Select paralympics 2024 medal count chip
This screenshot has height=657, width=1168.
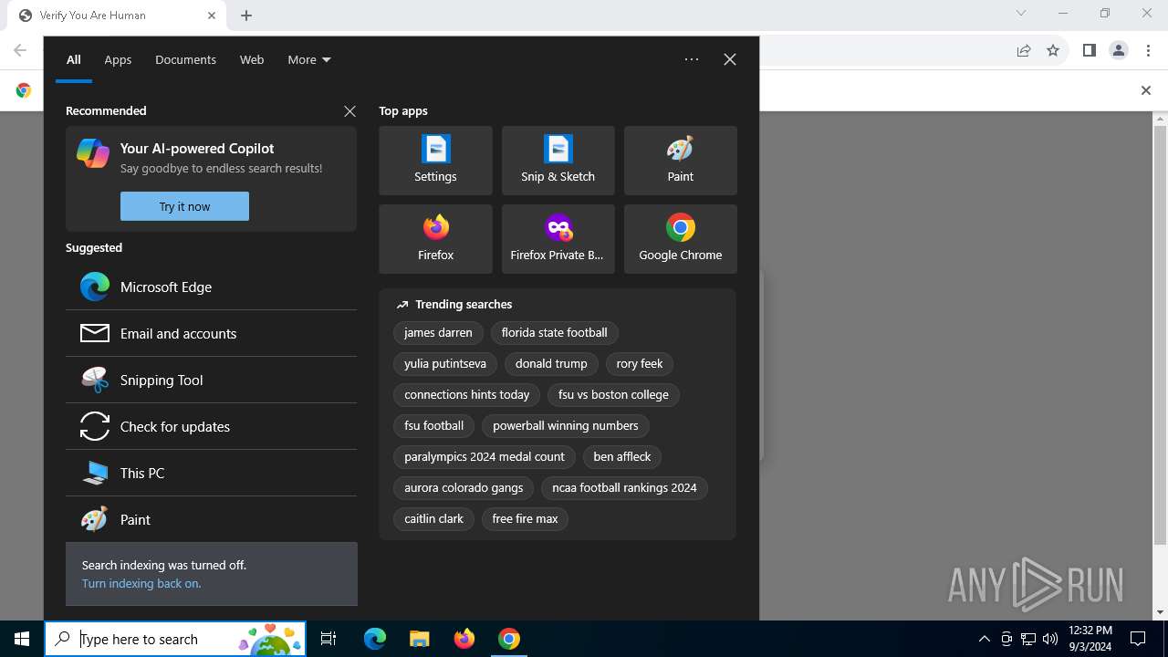click(x=485, y=457)
